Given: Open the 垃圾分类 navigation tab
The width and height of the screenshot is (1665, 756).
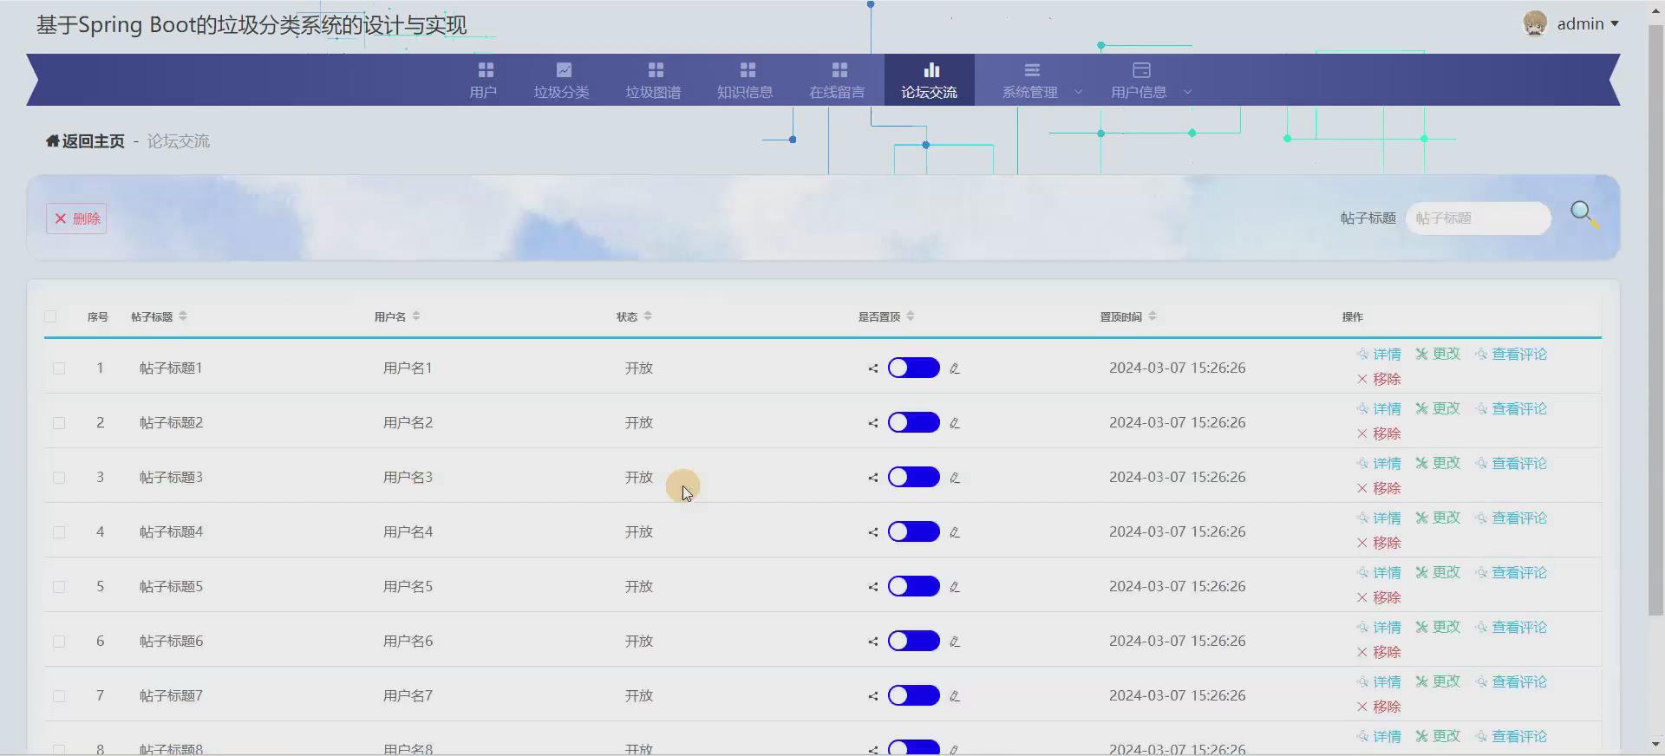Looking at the screenshot, I should click(562, 80).
